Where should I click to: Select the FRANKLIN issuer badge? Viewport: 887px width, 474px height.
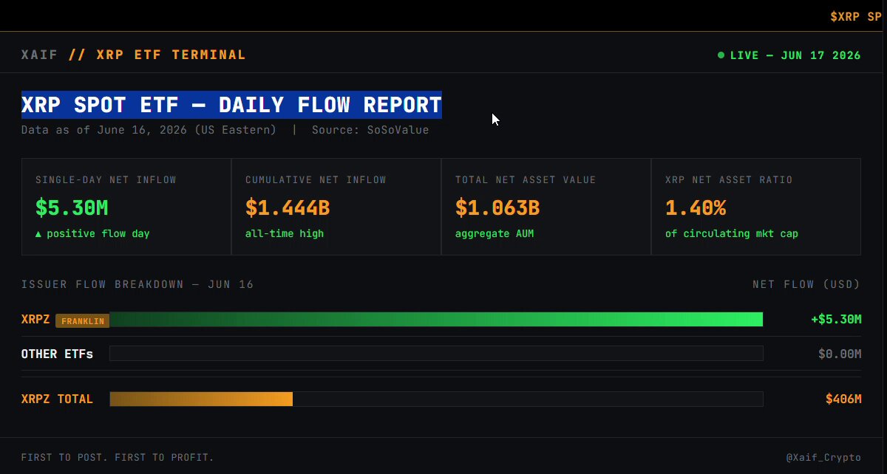click(83, 320)
